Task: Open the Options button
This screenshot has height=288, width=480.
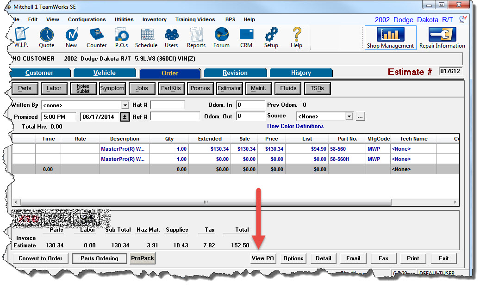Action: coord(293,258)
